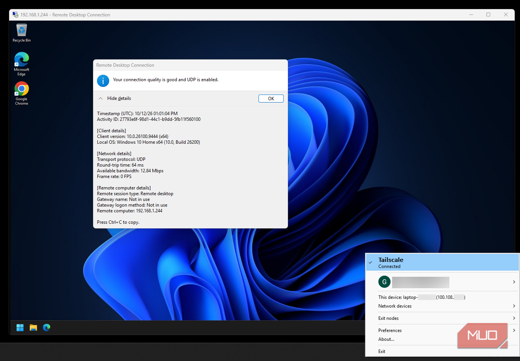Click the Round-trip time: 64 ms line
Screen dimensions: 520x361
[x=120, y=165]
